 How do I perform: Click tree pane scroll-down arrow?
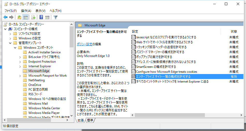click(72, 116)
